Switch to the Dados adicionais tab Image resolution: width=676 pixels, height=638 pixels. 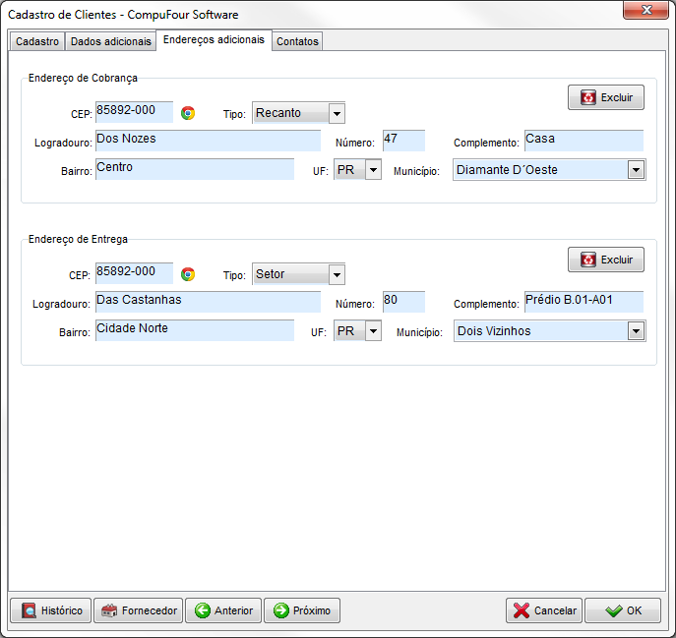pyautogui.click(x=111, y=41)
